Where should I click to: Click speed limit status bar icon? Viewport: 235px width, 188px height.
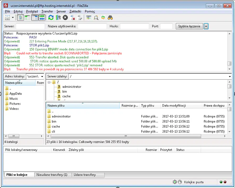click(180, 182)
